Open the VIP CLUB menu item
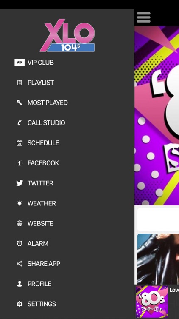Image resolution: width=179 pixels, height=319 pixels. coord(41,63)
